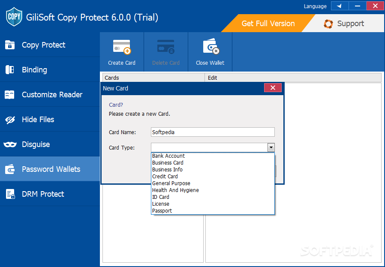The width and height of the screenshot is (385, 267).
Task: Open the Copy Protect section
Action: (x=50, y=45)
